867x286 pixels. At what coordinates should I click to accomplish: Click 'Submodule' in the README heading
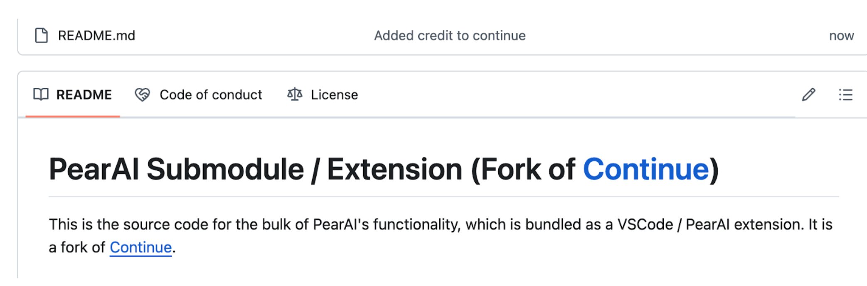[x=225, y=170]
